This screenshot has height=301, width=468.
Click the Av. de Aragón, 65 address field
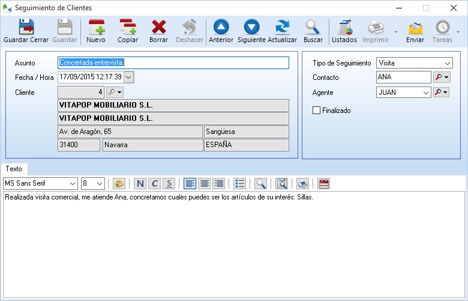(x=130, y=132)
